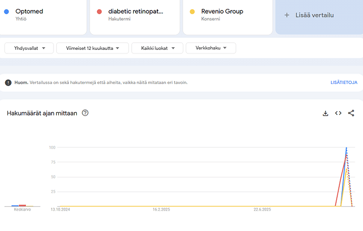Click the 16.2.2025 date label
The width and height of the screenshot is (363, 231).
pyautogui.click(x=161, y=209)
